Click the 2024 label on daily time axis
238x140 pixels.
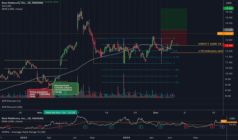click(126, 137)
